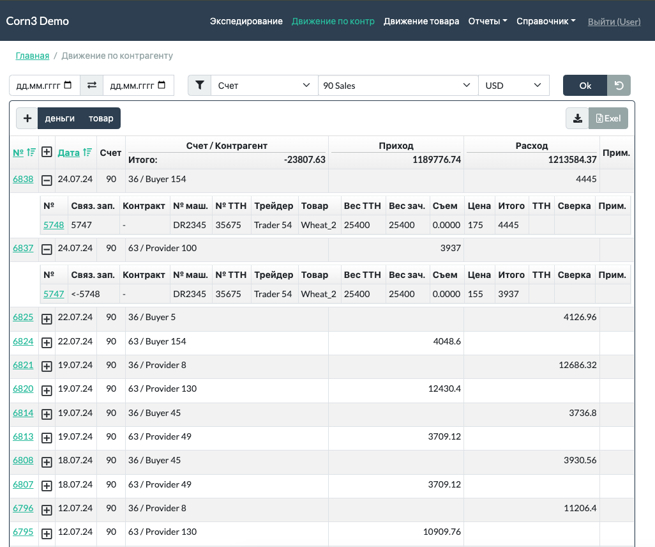
Task: Collapse row 6837 details
Action: (x=47, y=249)
